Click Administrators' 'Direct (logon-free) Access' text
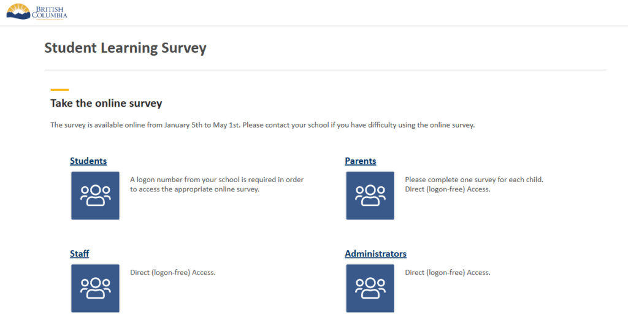 coord(448,272)
